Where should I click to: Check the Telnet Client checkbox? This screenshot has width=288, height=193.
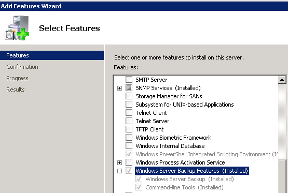[x=129, y=113]
